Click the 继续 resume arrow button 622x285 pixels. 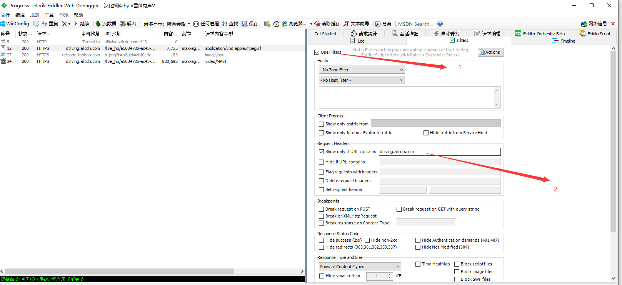tap(82, 24)
